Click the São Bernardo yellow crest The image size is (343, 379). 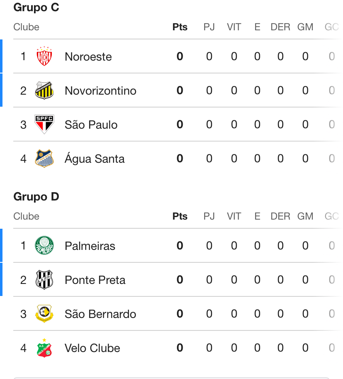pos(44,314)
